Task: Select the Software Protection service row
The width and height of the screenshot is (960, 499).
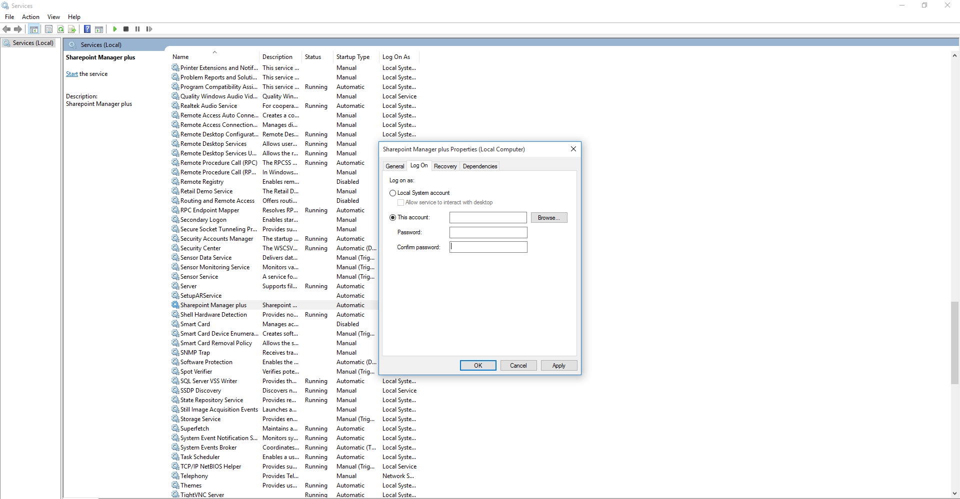Action: (x=274, y=362)
